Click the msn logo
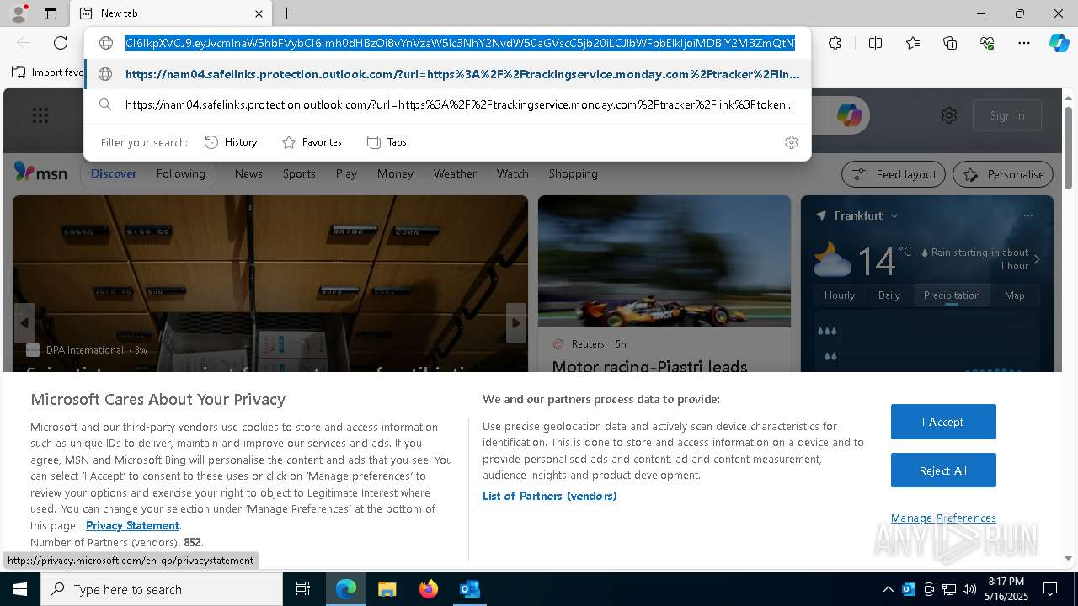The image size is (1078, 606). coord(40,173)
